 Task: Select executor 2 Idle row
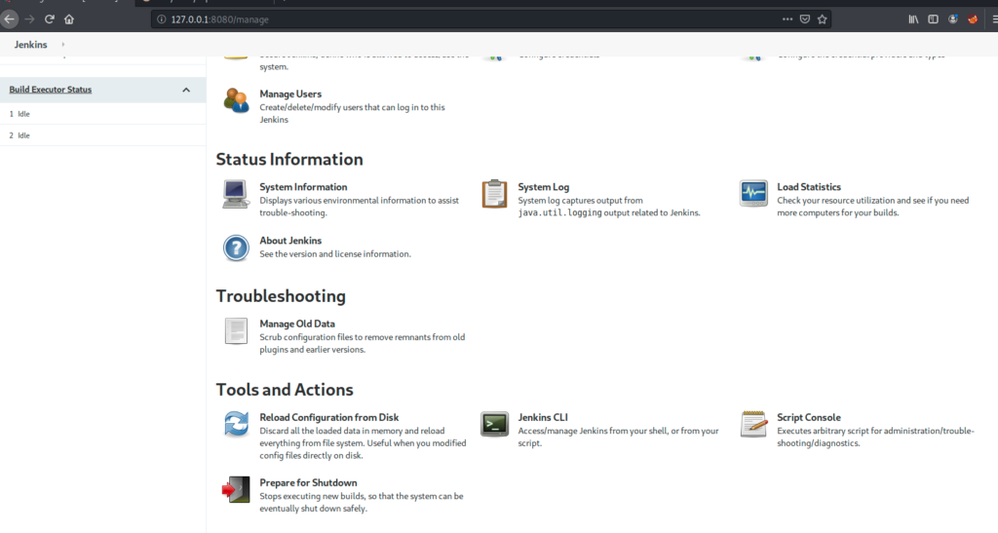tap(102, 135)
